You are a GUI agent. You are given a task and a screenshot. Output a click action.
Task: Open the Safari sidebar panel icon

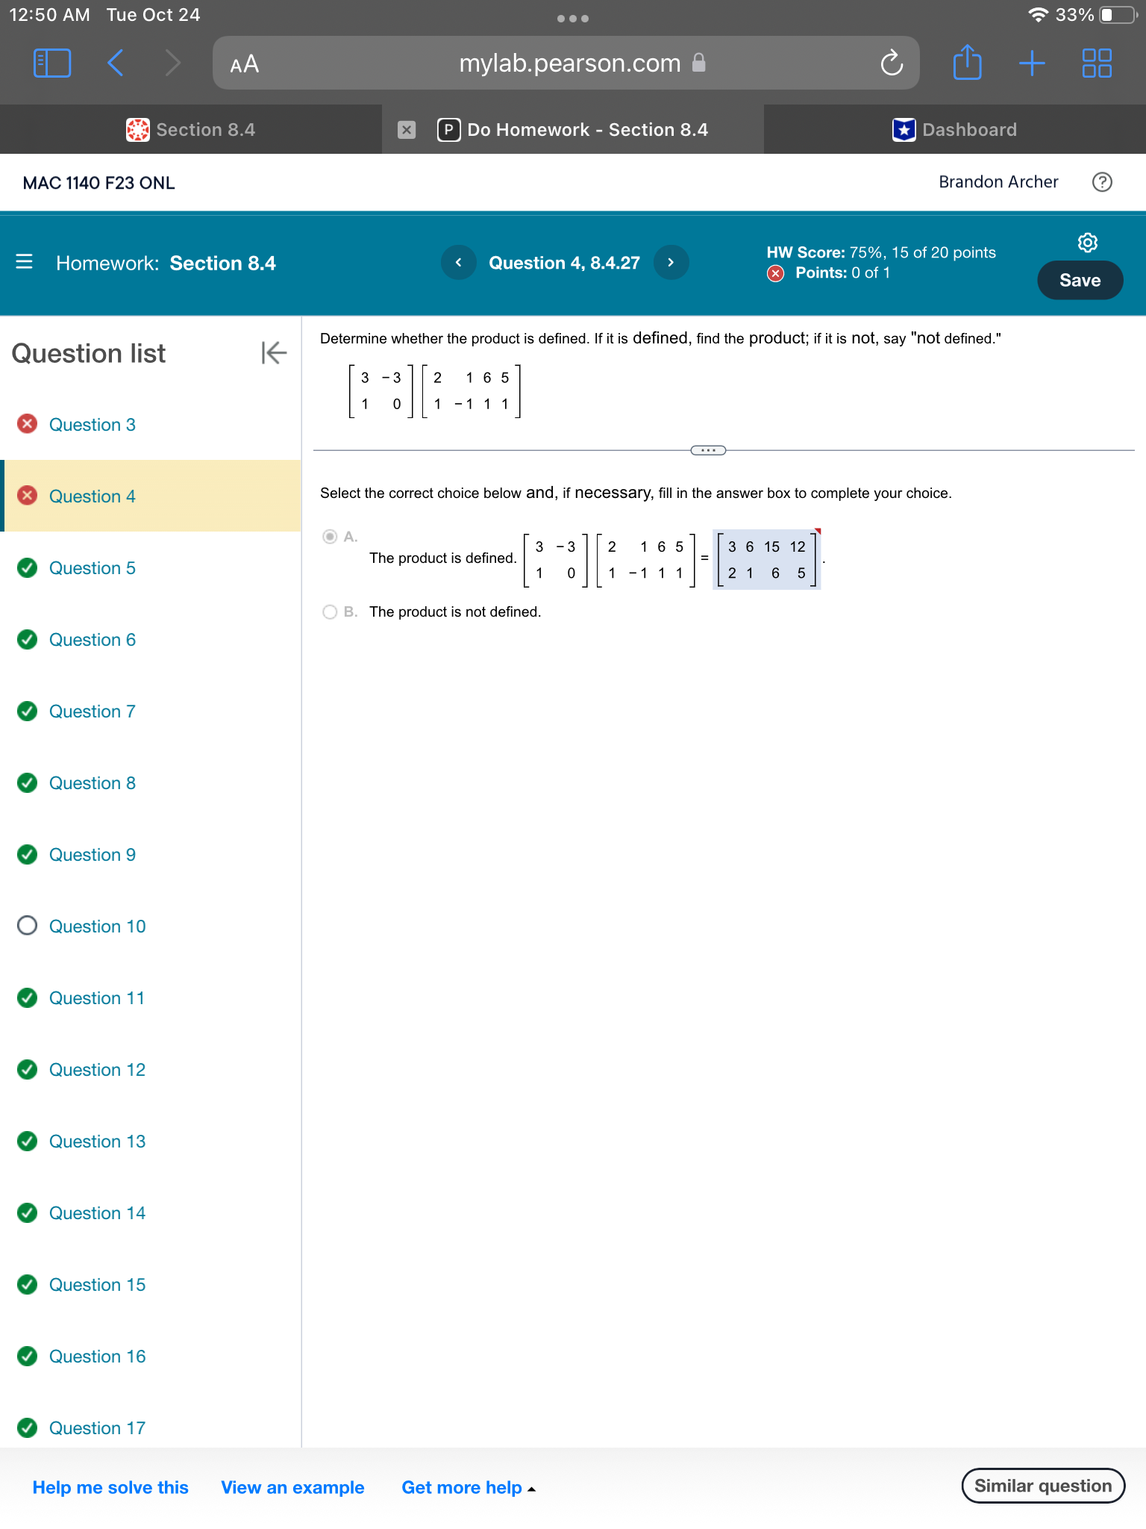point(52,63)
